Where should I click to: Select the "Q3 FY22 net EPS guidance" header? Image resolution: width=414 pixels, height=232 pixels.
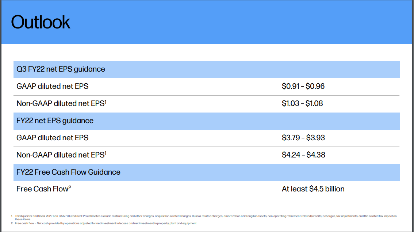click(x=61, y=69)
